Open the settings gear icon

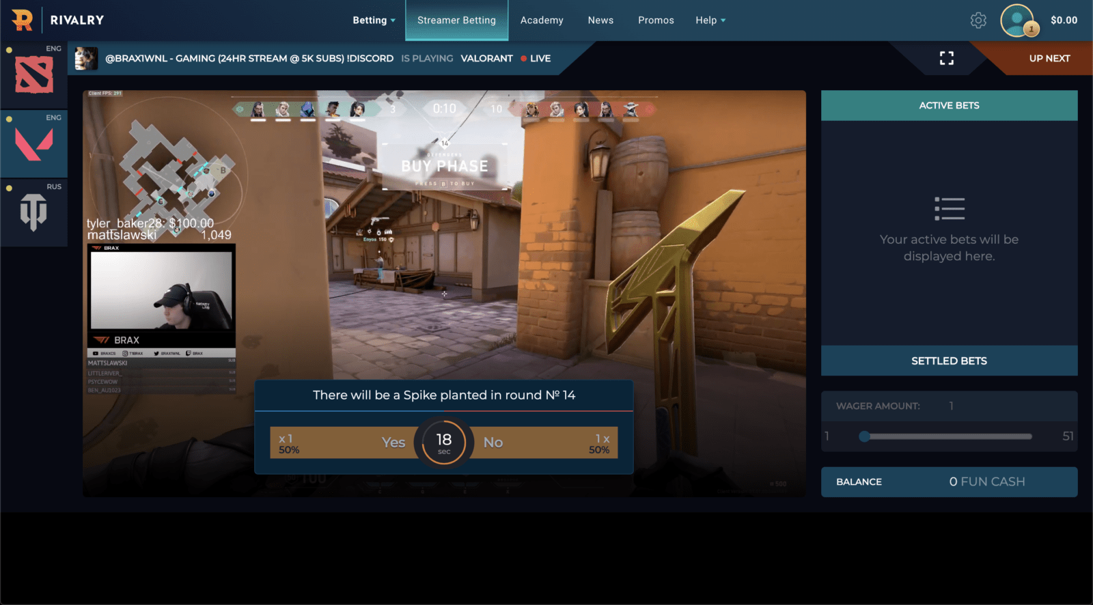978,20
